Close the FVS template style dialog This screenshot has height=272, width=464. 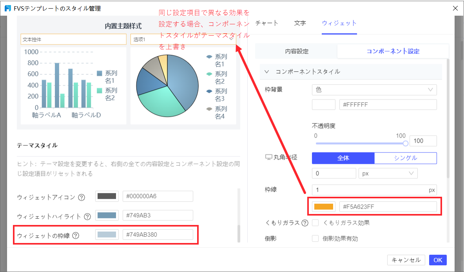(455, 8)
